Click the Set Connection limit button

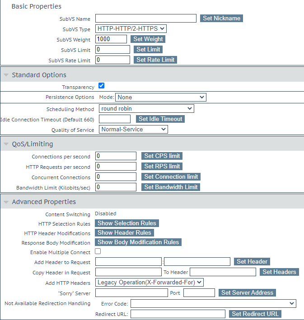point(171,177)
